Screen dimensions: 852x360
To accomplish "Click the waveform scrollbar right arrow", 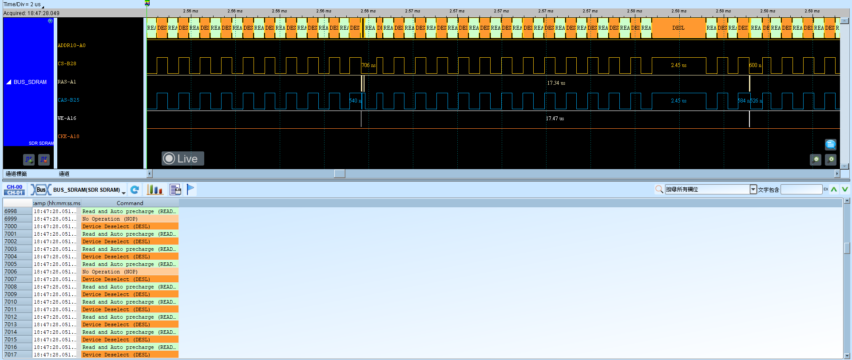I will pos(837,174).
